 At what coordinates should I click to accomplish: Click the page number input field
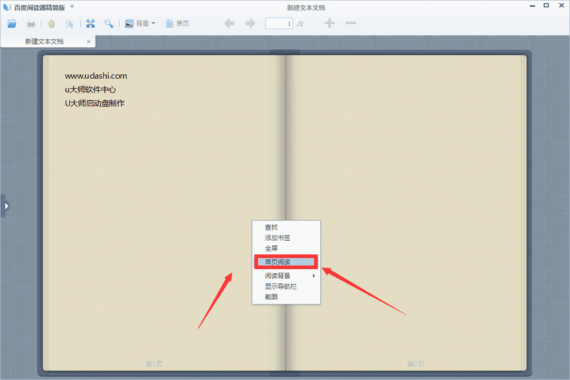279,23
